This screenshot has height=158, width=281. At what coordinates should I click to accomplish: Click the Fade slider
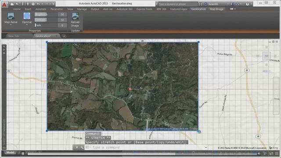46,25
